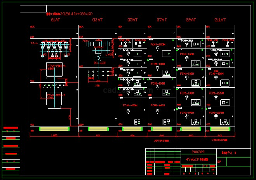256x180 pixels.
Task: Select the top annotation text above G1AT
Action: point(70,14)
